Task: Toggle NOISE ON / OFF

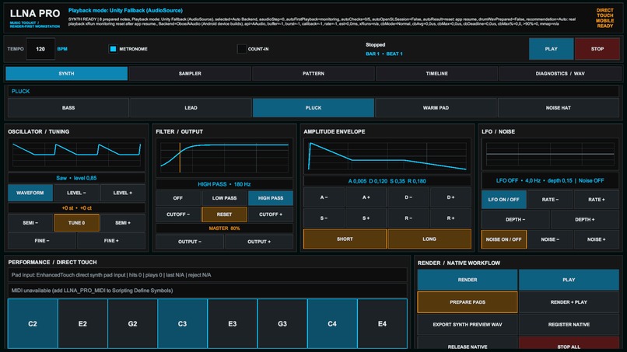Action: (x=504, y=239)
